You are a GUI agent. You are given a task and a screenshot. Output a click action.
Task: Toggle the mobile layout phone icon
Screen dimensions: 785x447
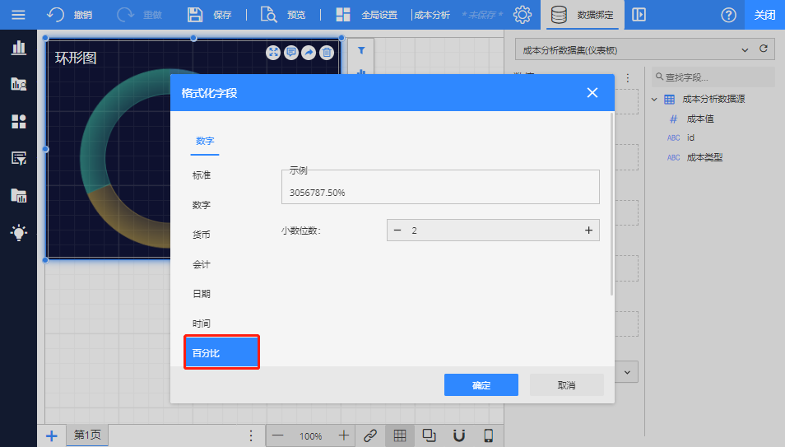(x=488, y=435)
